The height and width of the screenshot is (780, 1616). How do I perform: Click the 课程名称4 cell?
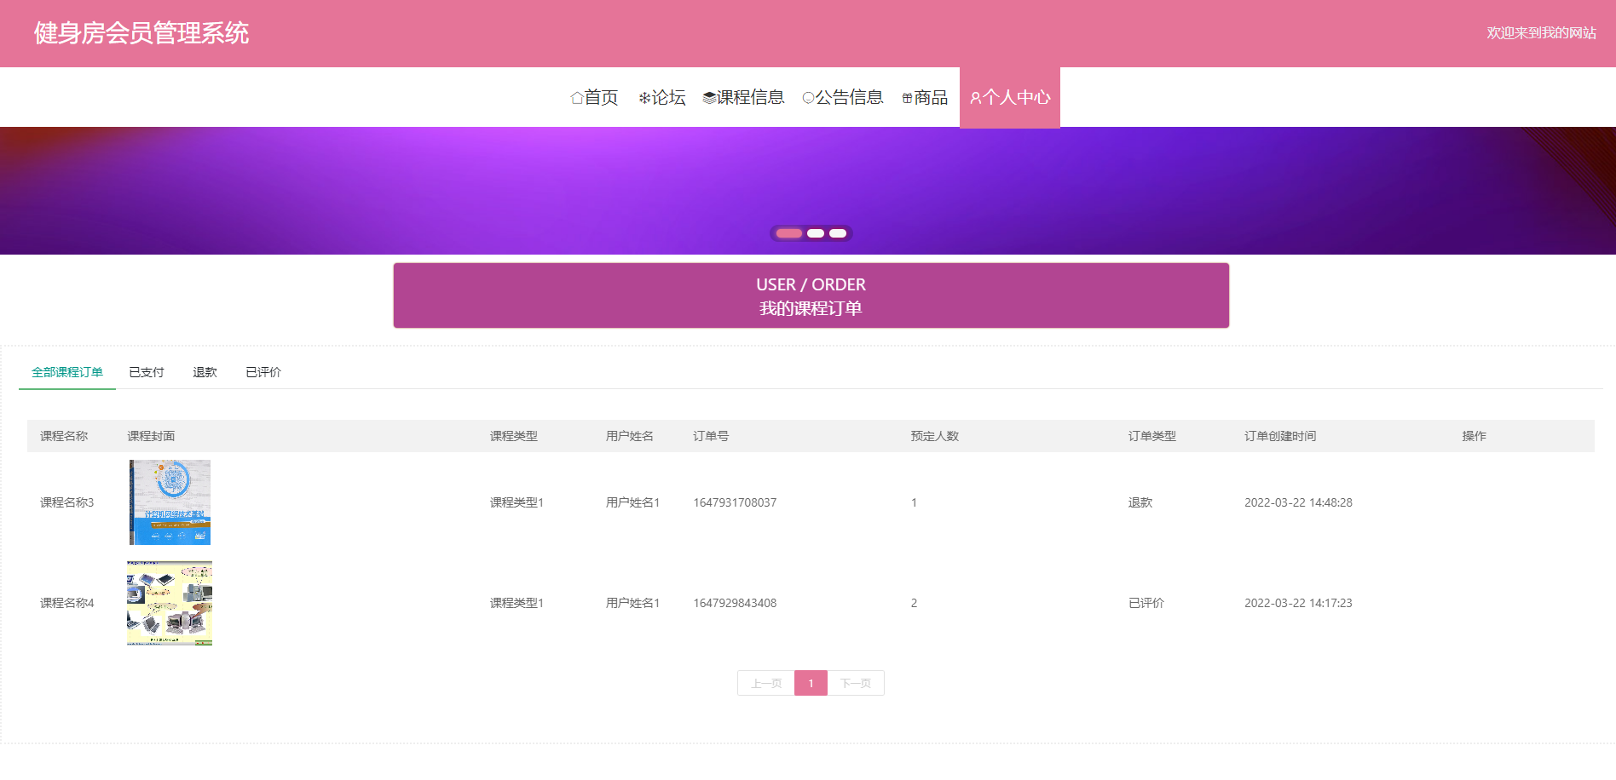coord(67,603)
